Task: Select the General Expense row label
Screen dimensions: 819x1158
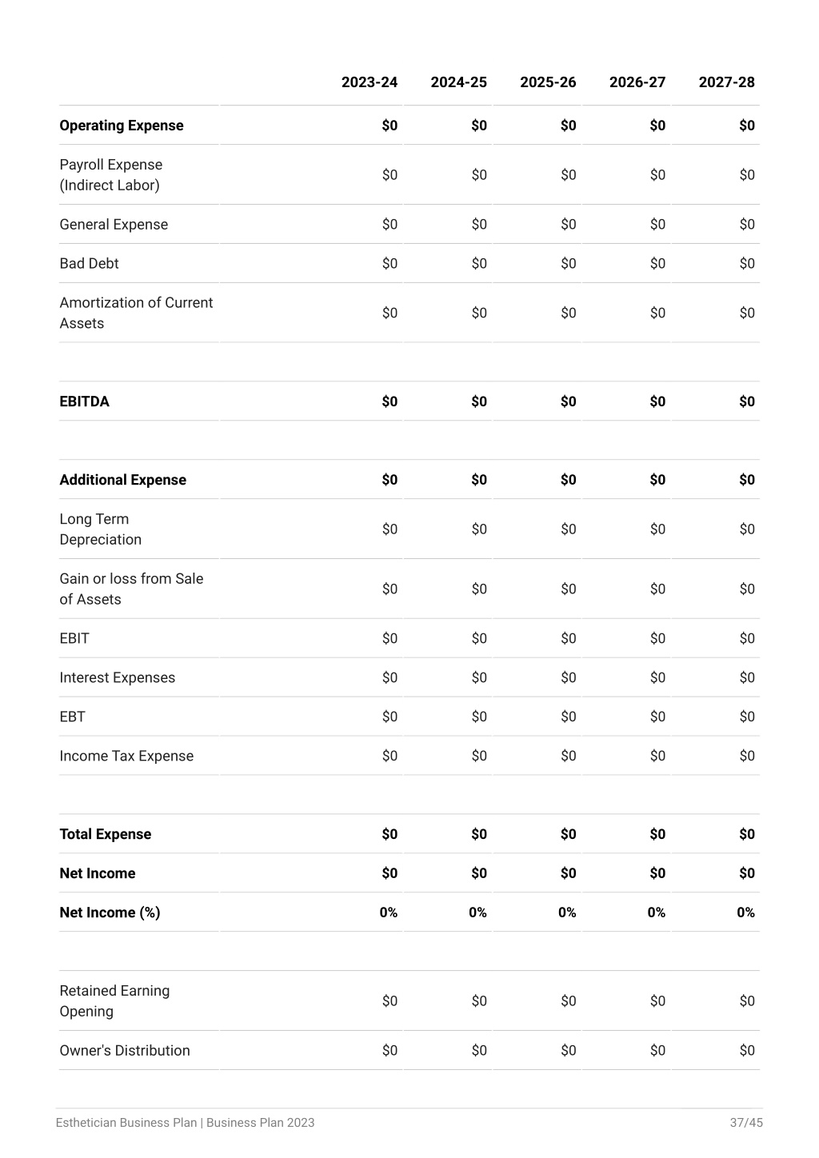Action: click(x=114, y=225)
